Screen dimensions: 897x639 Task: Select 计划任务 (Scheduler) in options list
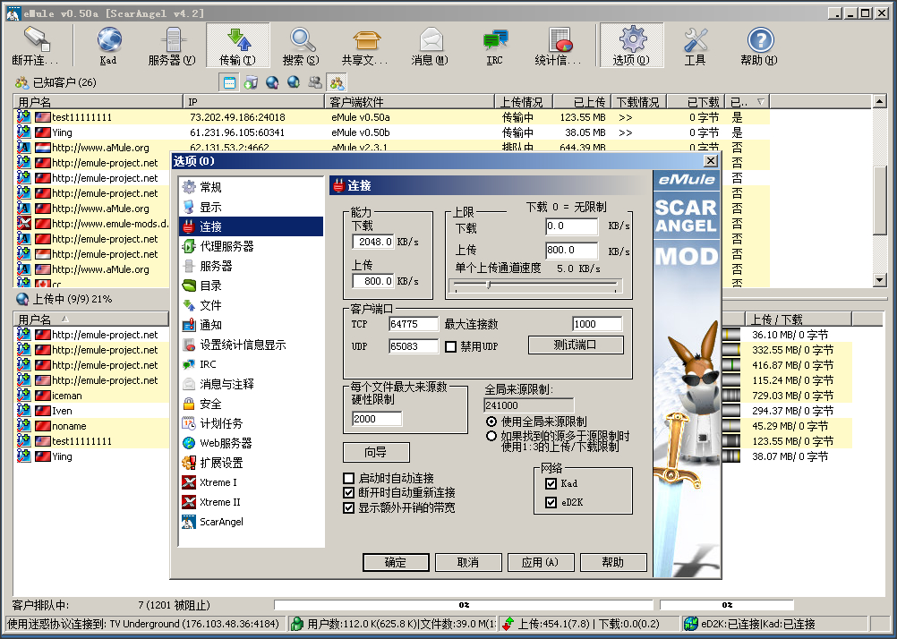tap(252, 423)
